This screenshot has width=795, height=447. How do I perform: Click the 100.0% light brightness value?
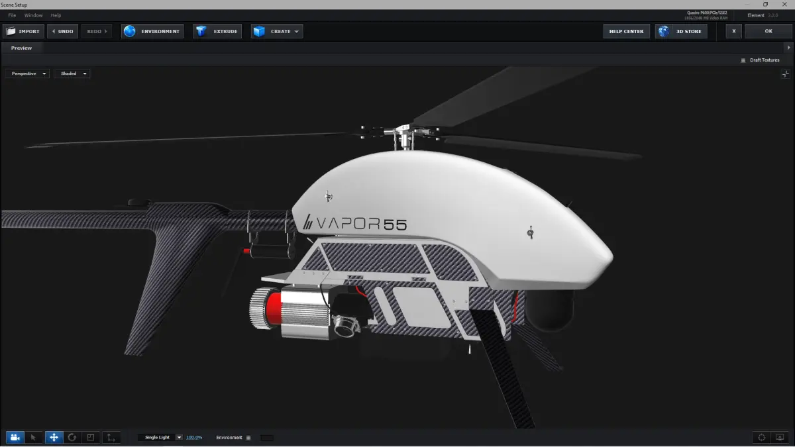[x=194, y=438]
